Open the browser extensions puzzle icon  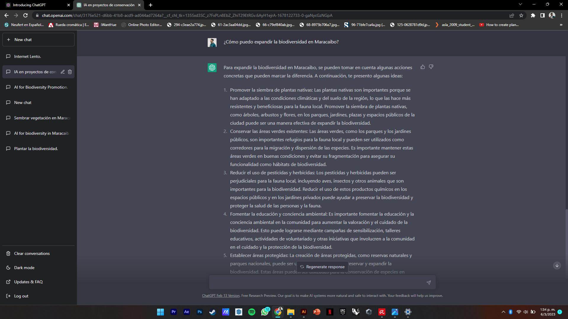(x=533, y=15)
